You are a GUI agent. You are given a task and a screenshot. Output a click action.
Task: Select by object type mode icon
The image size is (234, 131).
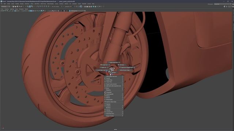30,7
